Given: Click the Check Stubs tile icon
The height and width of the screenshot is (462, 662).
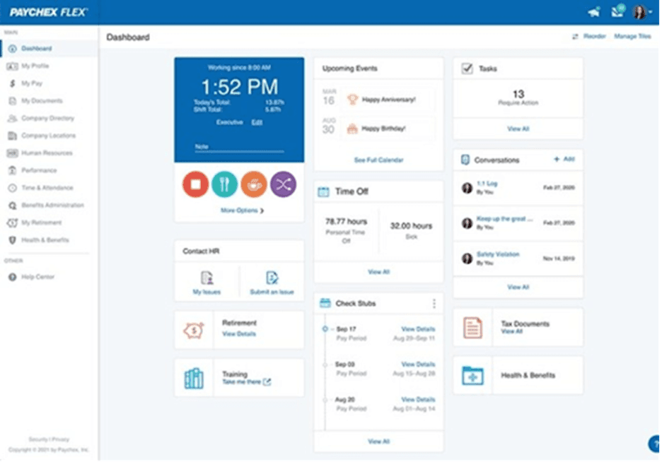Looking at the screenshot, I should [x=325, y=303].
